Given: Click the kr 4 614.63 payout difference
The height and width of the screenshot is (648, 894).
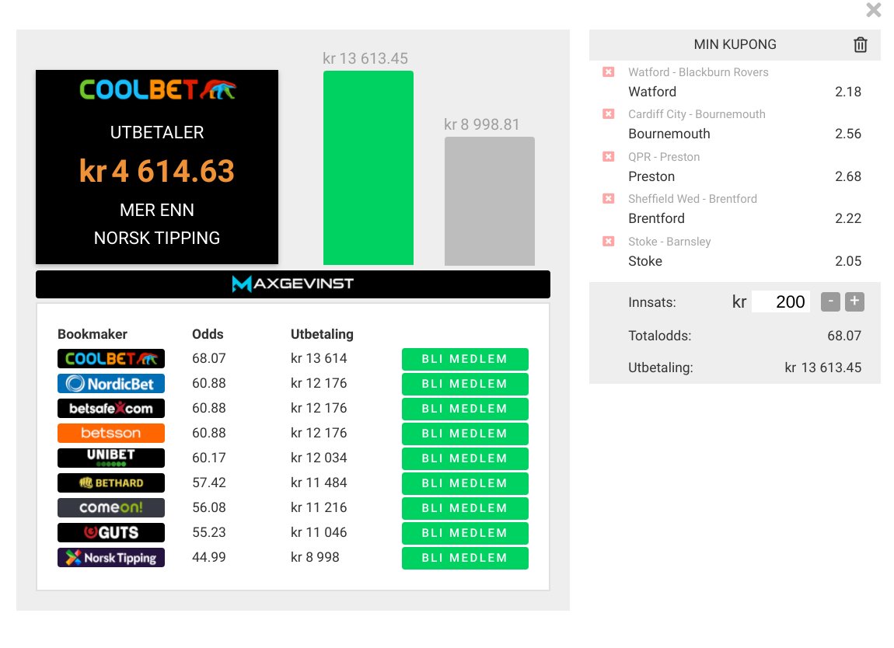Looking at the screenshot, I should pyautogui.click(x=157, y=171).
